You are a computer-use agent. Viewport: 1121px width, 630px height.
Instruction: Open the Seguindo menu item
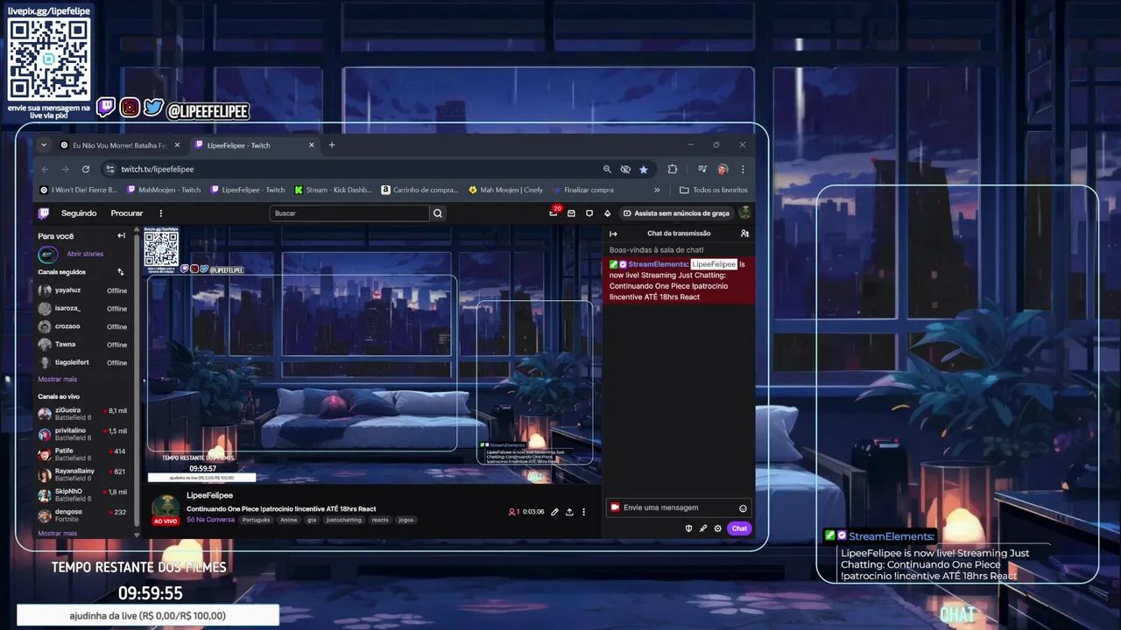pos(79,213)
